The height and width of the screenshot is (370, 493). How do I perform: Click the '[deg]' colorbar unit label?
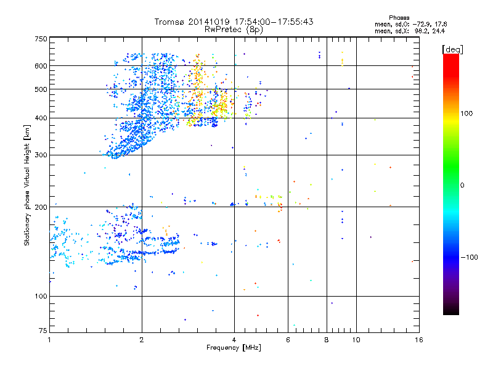tap(452, 49)
